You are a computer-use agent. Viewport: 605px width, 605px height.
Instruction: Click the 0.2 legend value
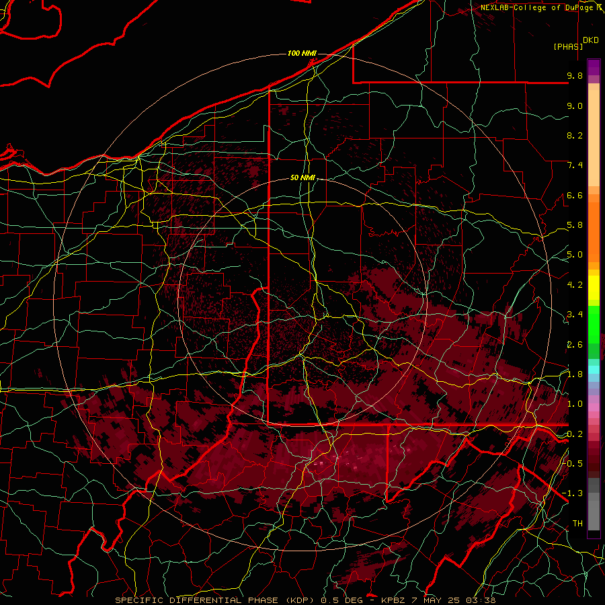tap(575, 434)
